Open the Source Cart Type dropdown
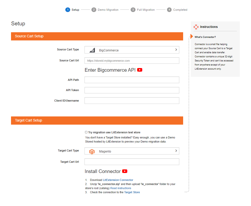The width and height of the screenshot is (251, 206). pos(132,50)
